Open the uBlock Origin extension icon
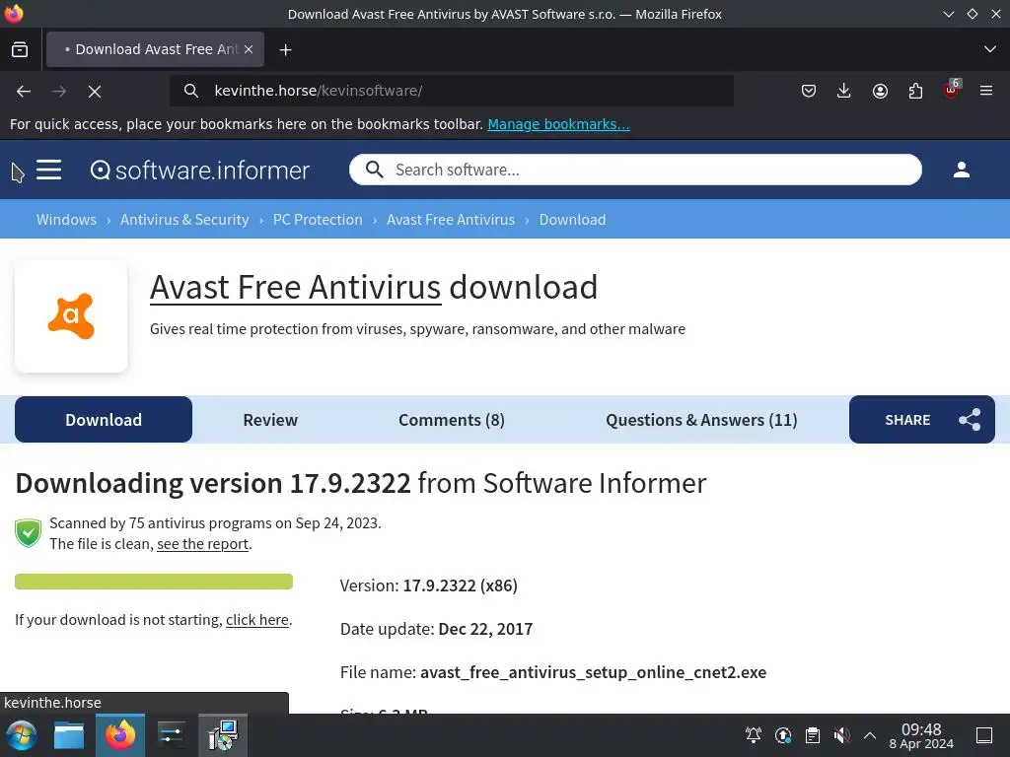Viewport: 1010px width, 757px height. 952,90
